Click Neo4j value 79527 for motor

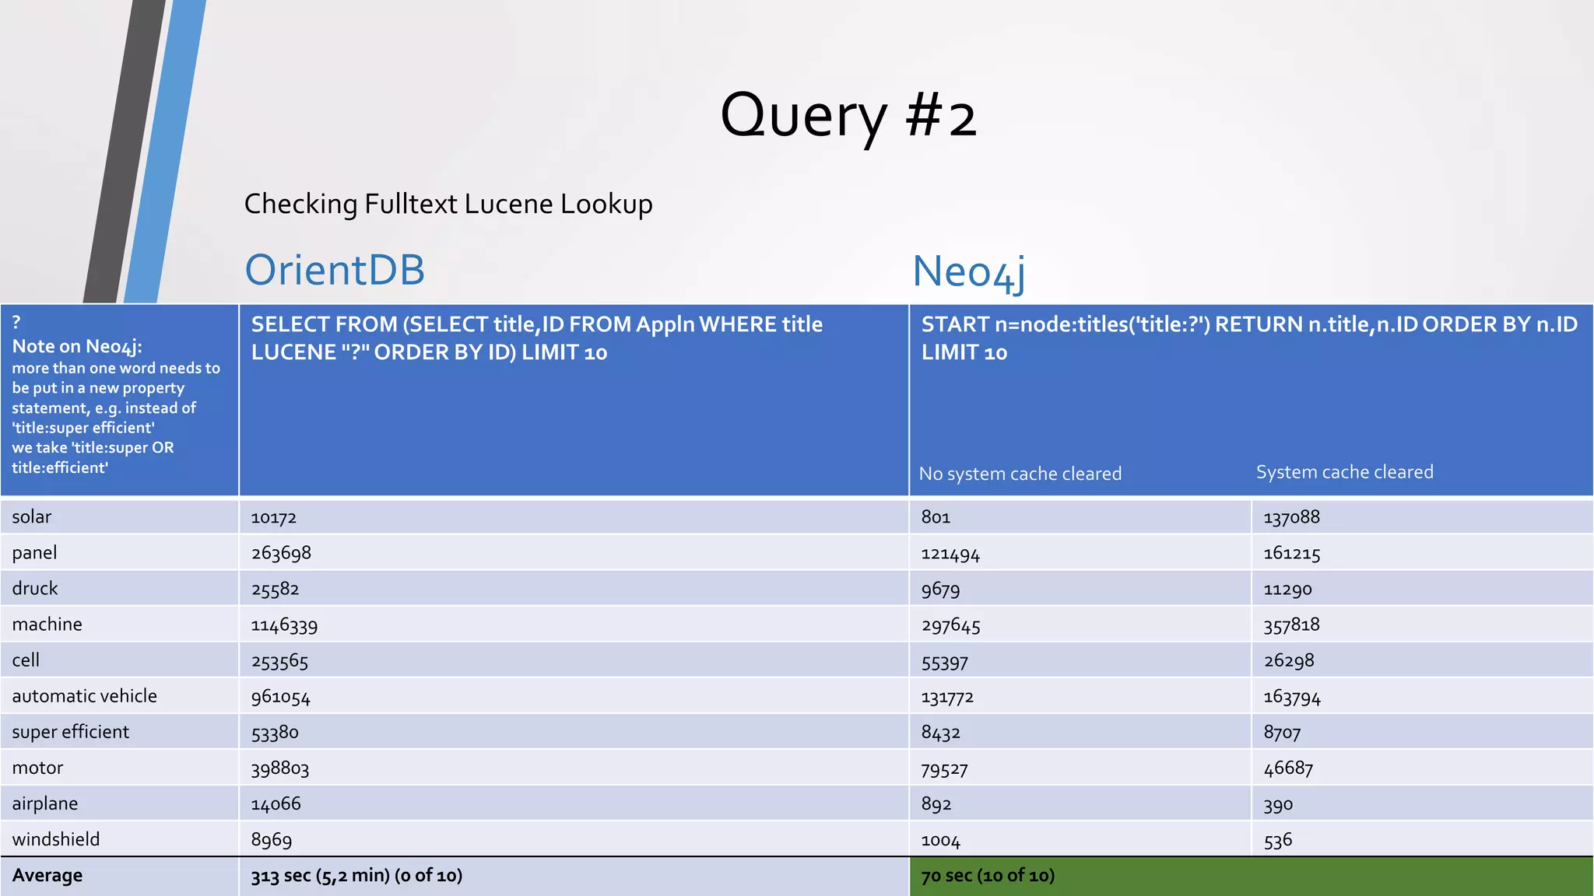(944, 769)
